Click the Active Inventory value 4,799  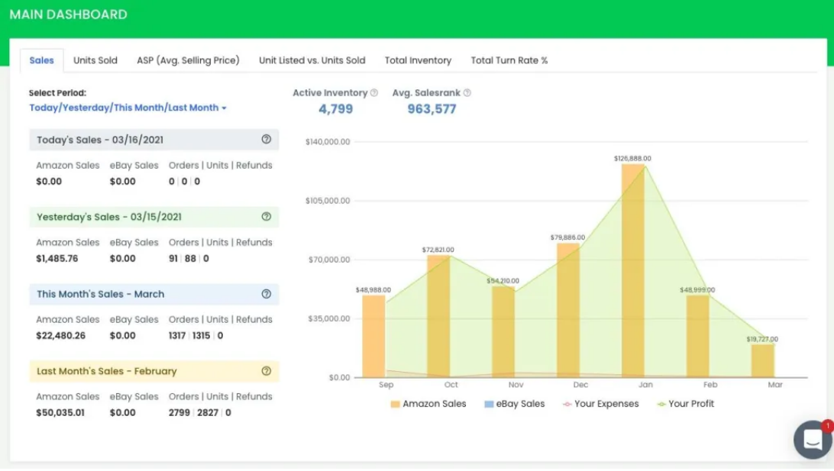pyautogui.click(x=335, y=109)
